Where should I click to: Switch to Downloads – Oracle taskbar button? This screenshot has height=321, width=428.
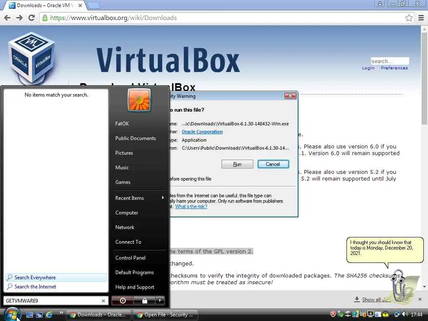pyautogui.click(x=98, y=315)
